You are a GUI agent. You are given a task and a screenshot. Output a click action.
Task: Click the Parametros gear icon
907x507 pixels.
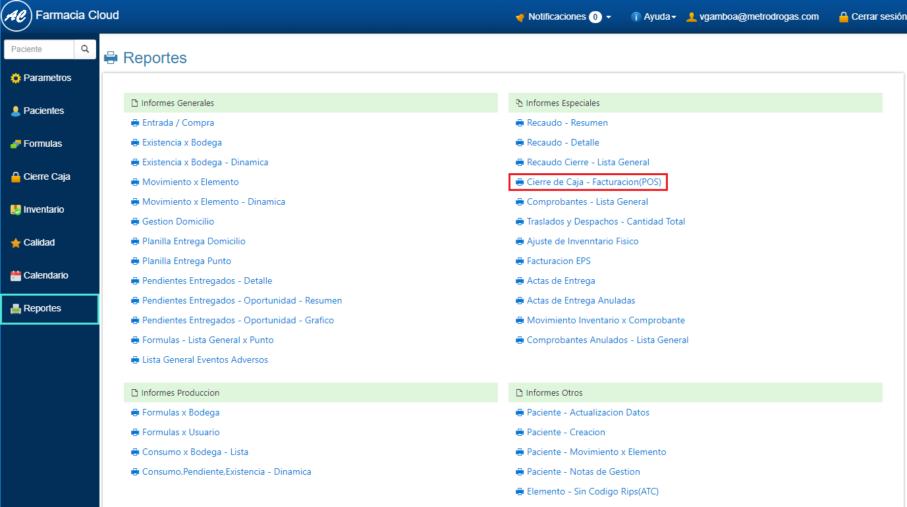pyautogui.click(x=16, y=78)
